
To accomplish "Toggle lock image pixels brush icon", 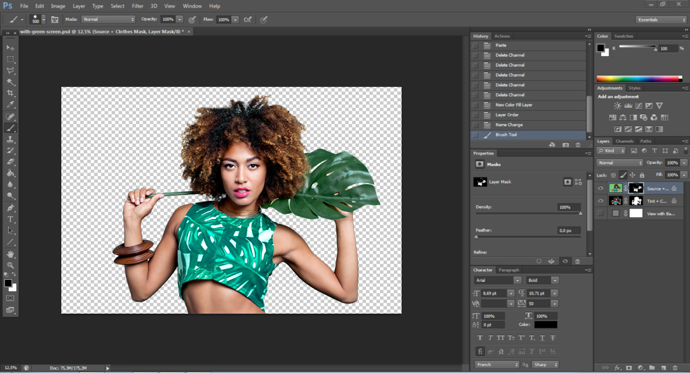I will point(623,175).
